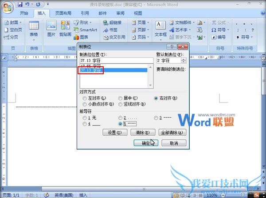The image size is (266, 198).
Task: Click the Sogou input method tray icon
Action: point(257,195)
